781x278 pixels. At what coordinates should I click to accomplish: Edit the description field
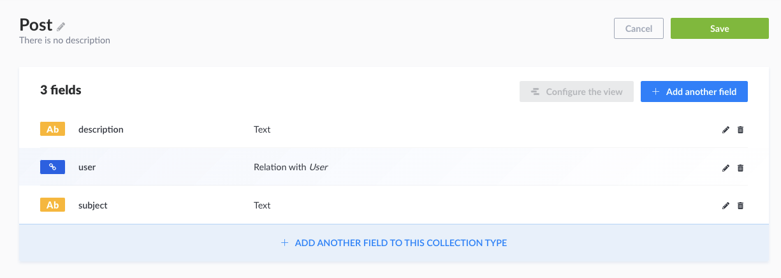pyautogui.click(x=726, y=130)
